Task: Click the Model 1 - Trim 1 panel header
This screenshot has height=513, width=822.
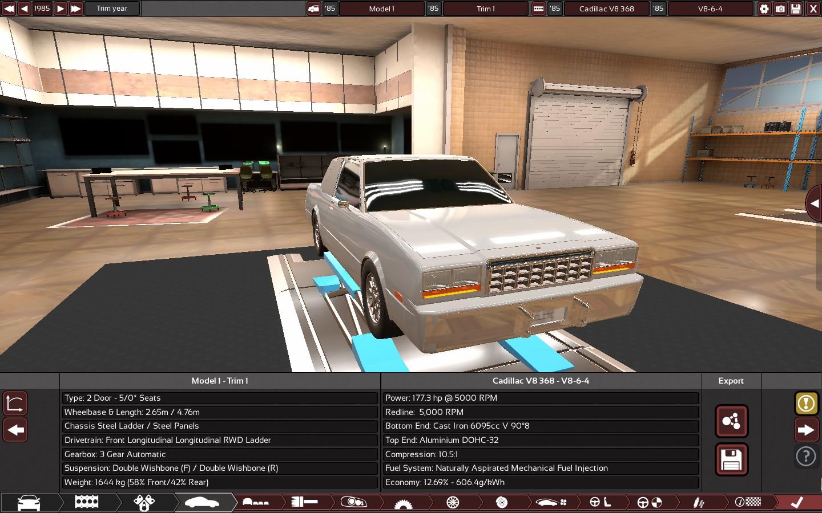Action: [x=220, y=381]
